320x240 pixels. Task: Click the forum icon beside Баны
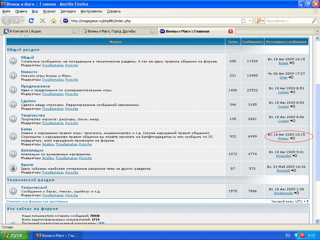tap(13, 136)
